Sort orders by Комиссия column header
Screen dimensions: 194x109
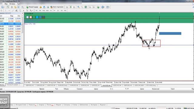(x=156, y=89)
